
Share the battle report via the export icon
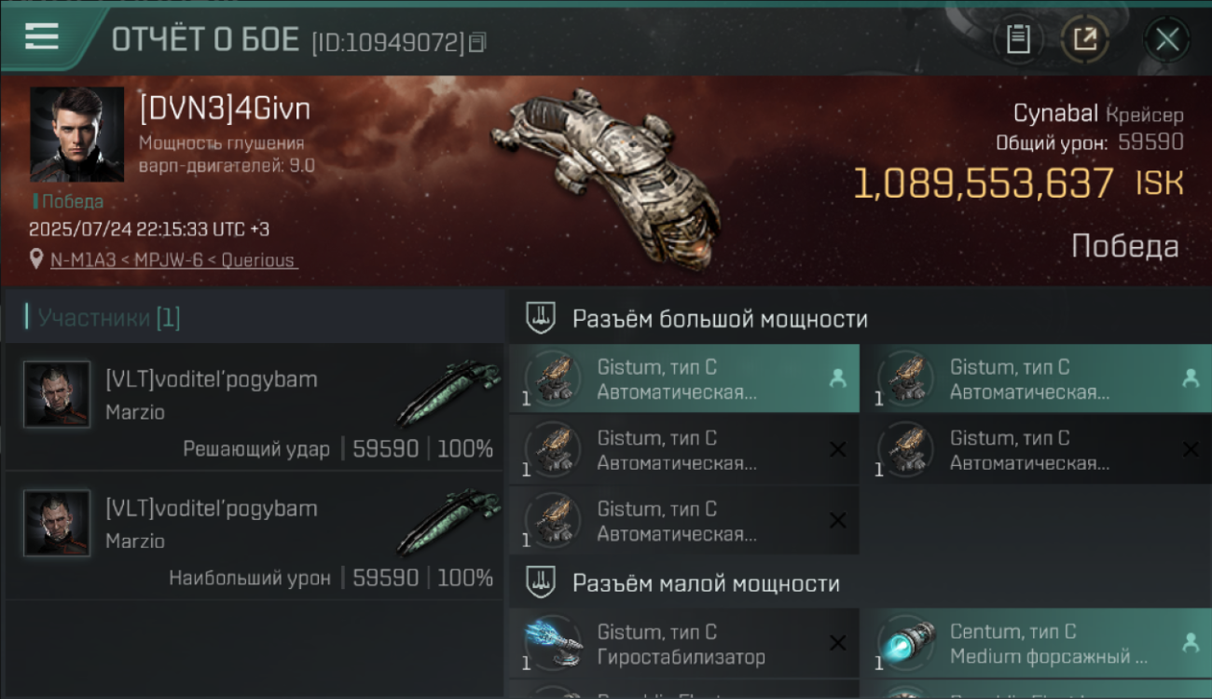(x=1085, y=39)
